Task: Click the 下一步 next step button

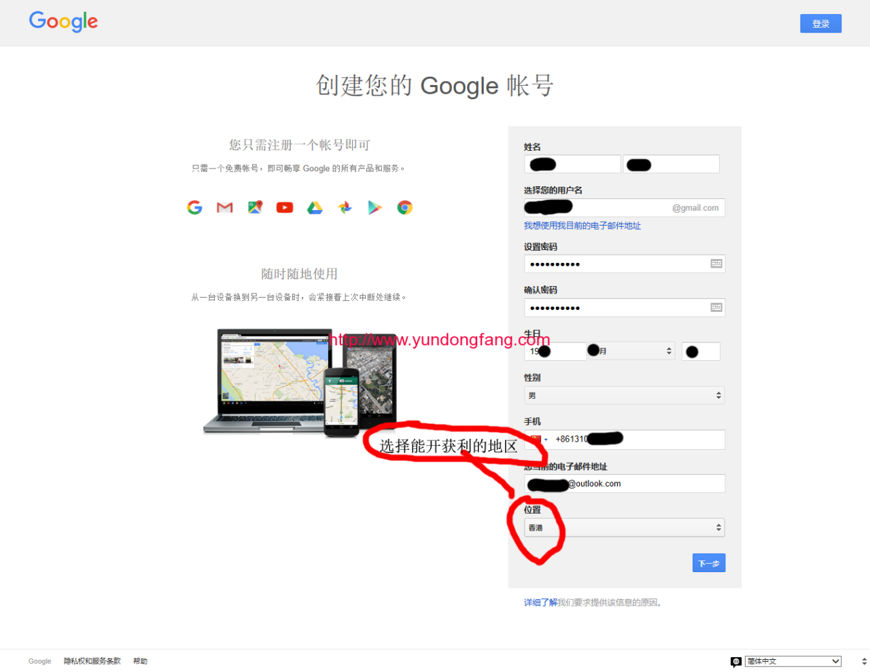Action: (x=709, y=563)
